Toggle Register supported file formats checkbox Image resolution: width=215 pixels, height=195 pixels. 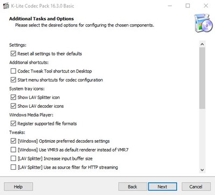13,123
